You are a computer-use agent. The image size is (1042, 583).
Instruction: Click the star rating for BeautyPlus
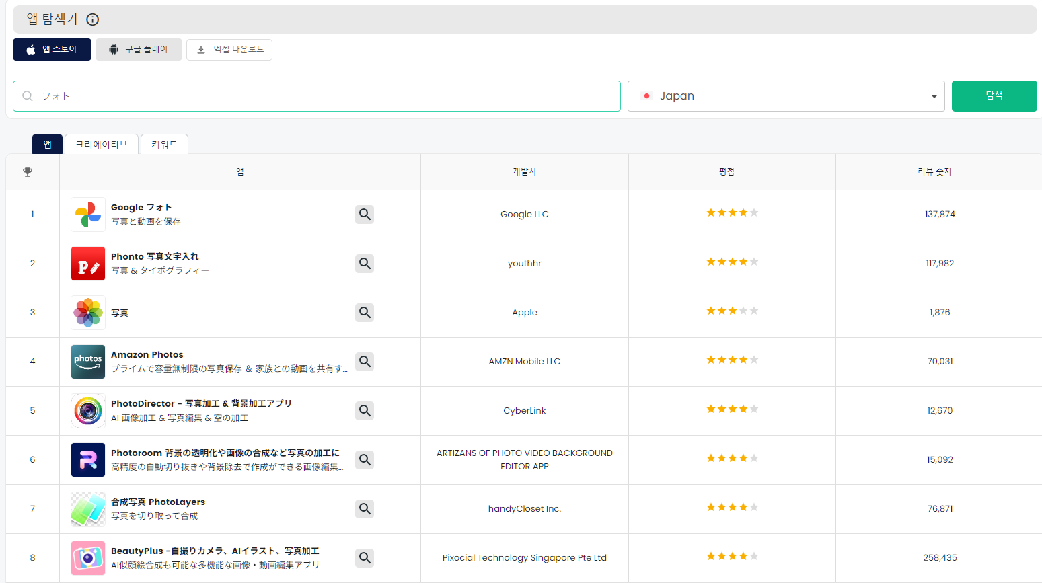point(733,556)
